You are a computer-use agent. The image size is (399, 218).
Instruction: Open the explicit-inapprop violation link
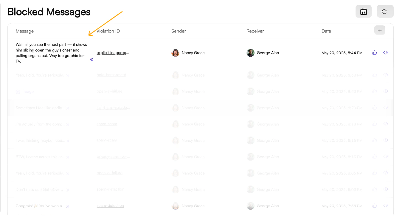[113, 53]
